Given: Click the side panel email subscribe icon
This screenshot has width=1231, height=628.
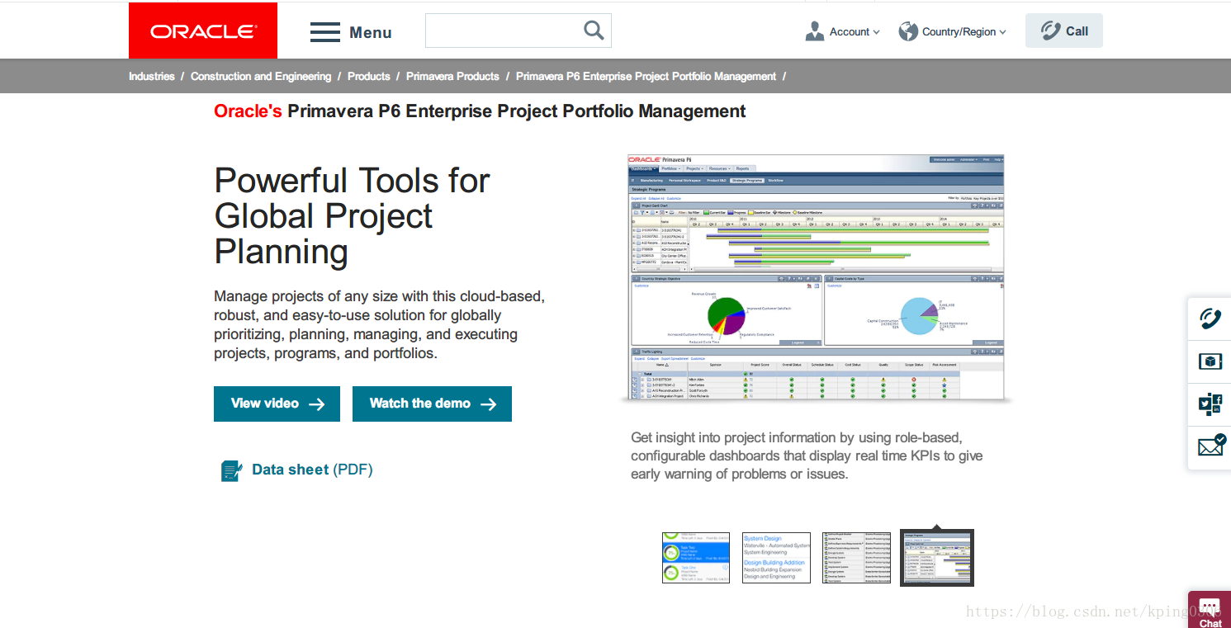Looking at the screenshot, I should [1211, 446].
